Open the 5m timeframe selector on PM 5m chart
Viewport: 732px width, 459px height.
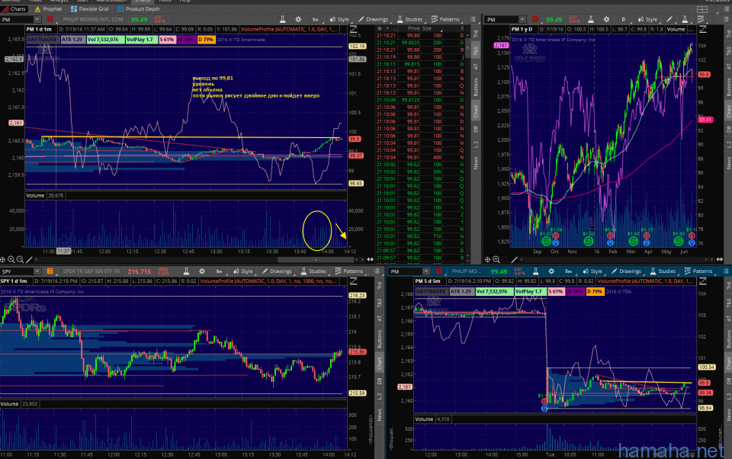pos(568,271)
